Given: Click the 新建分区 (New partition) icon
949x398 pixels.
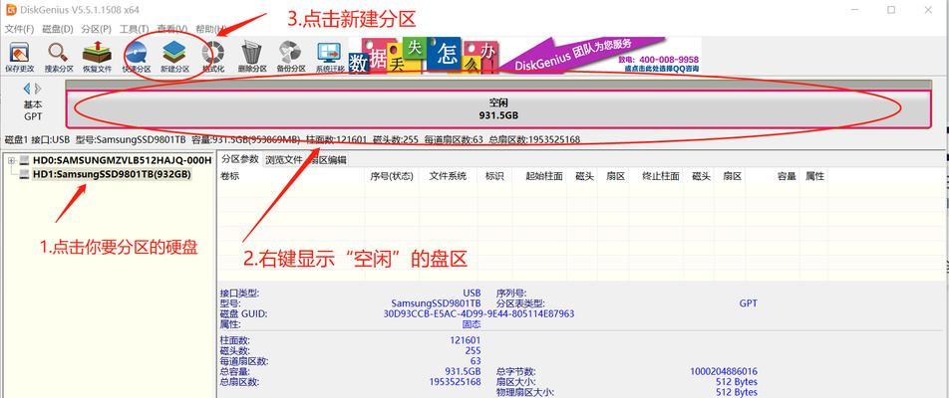Looking at the screenshot, I should point(174,58).
